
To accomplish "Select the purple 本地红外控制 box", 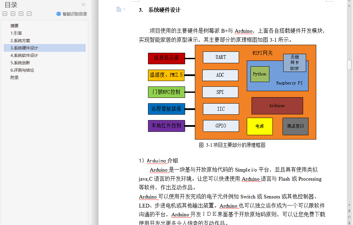I will click(x=166, y=126).
